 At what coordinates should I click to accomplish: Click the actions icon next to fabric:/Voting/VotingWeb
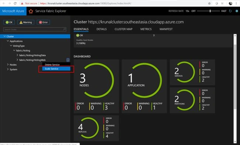click(68, 60)
